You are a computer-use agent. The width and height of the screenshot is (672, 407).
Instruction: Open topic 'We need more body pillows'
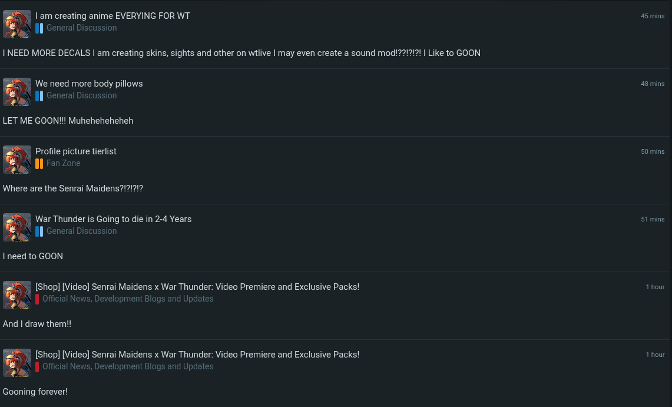89,84
